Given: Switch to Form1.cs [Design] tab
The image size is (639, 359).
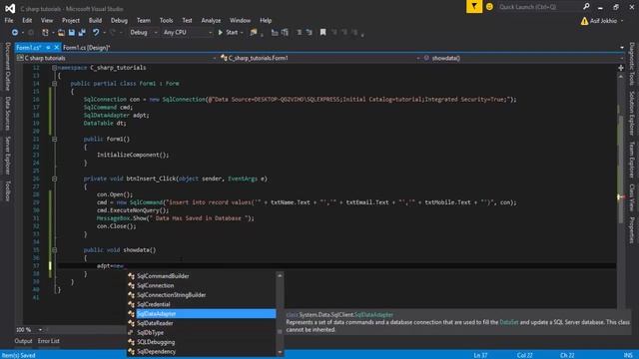Looking at the screenshot, I should click(x=87, y=48).
